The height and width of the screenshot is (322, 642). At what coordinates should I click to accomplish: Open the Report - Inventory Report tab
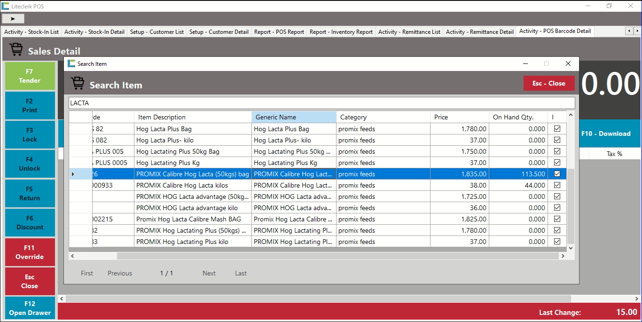[341, 31]
